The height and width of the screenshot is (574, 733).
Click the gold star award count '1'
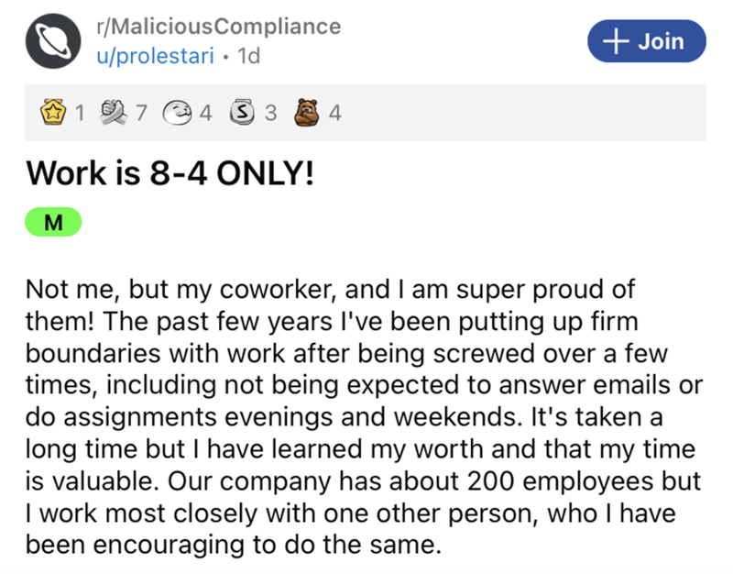click(79, 114)
